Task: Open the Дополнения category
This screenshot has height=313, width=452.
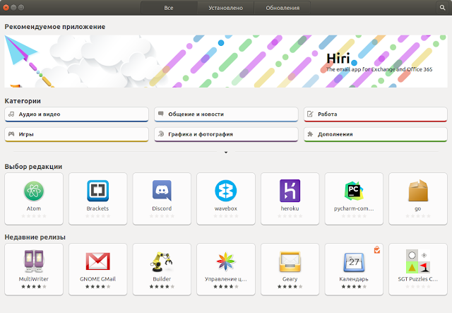Action: point(375,134)
